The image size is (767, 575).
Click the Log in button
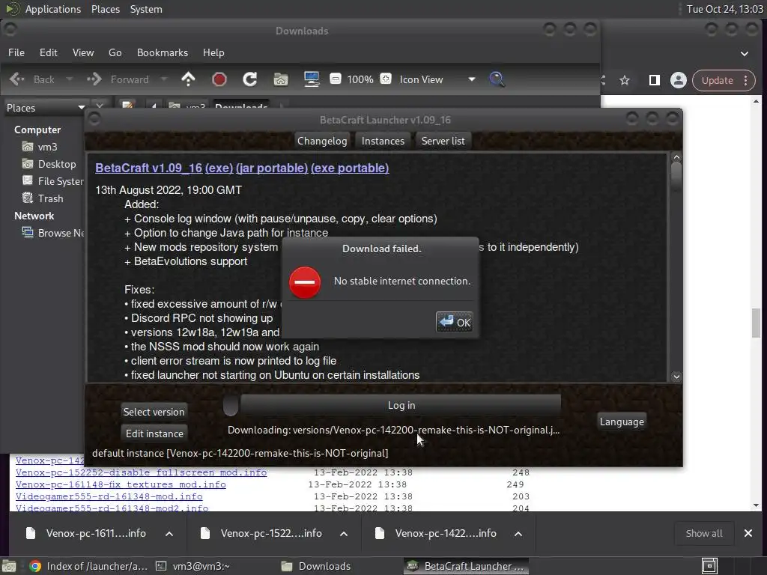401,405
